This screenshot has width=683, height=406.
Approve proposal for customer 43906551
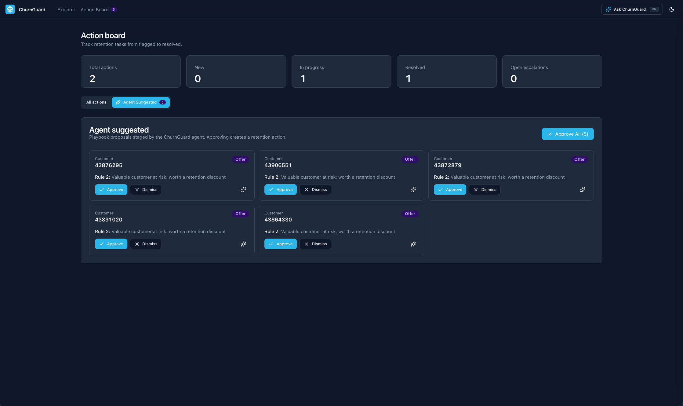pyautogui.click(x=281, y=190)
